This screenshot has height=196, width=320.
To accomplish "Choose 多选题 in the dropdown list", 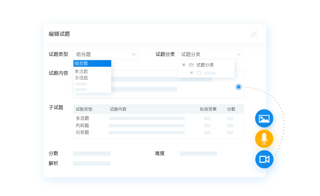I will (x=81, y=78).
